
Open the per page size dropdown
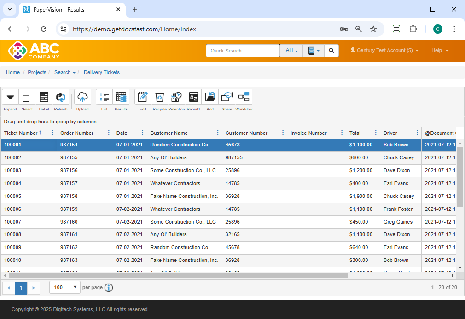point(65,288)
